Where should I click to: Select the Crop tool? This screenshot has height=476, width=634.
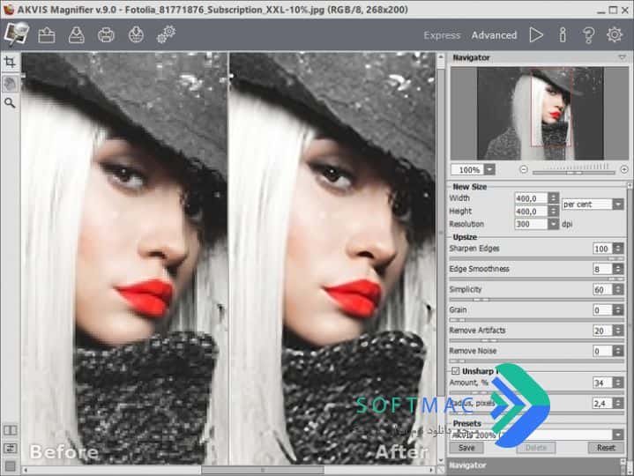click(x=10, y=63)
